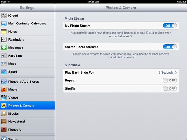The image size is (187, 140).
Task: Select the yellow Notes icon
Action: tap(4, 32)
